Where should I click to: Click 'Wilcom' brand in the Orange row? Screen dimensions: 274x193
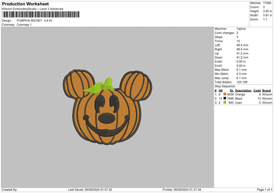pos(267,94)
